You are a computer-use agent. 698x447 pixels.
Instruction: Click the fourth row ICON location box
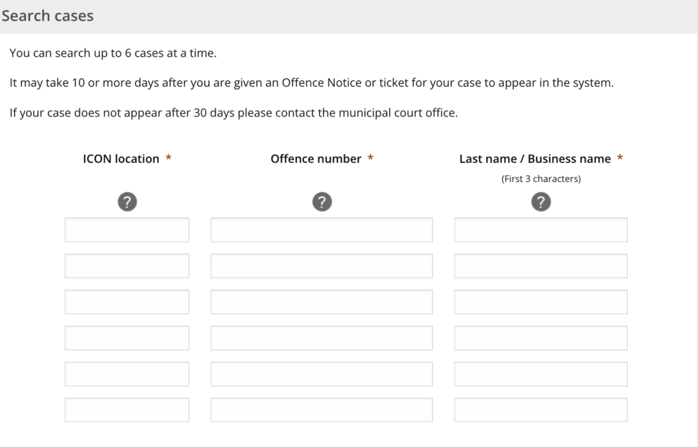pos(127,337)
